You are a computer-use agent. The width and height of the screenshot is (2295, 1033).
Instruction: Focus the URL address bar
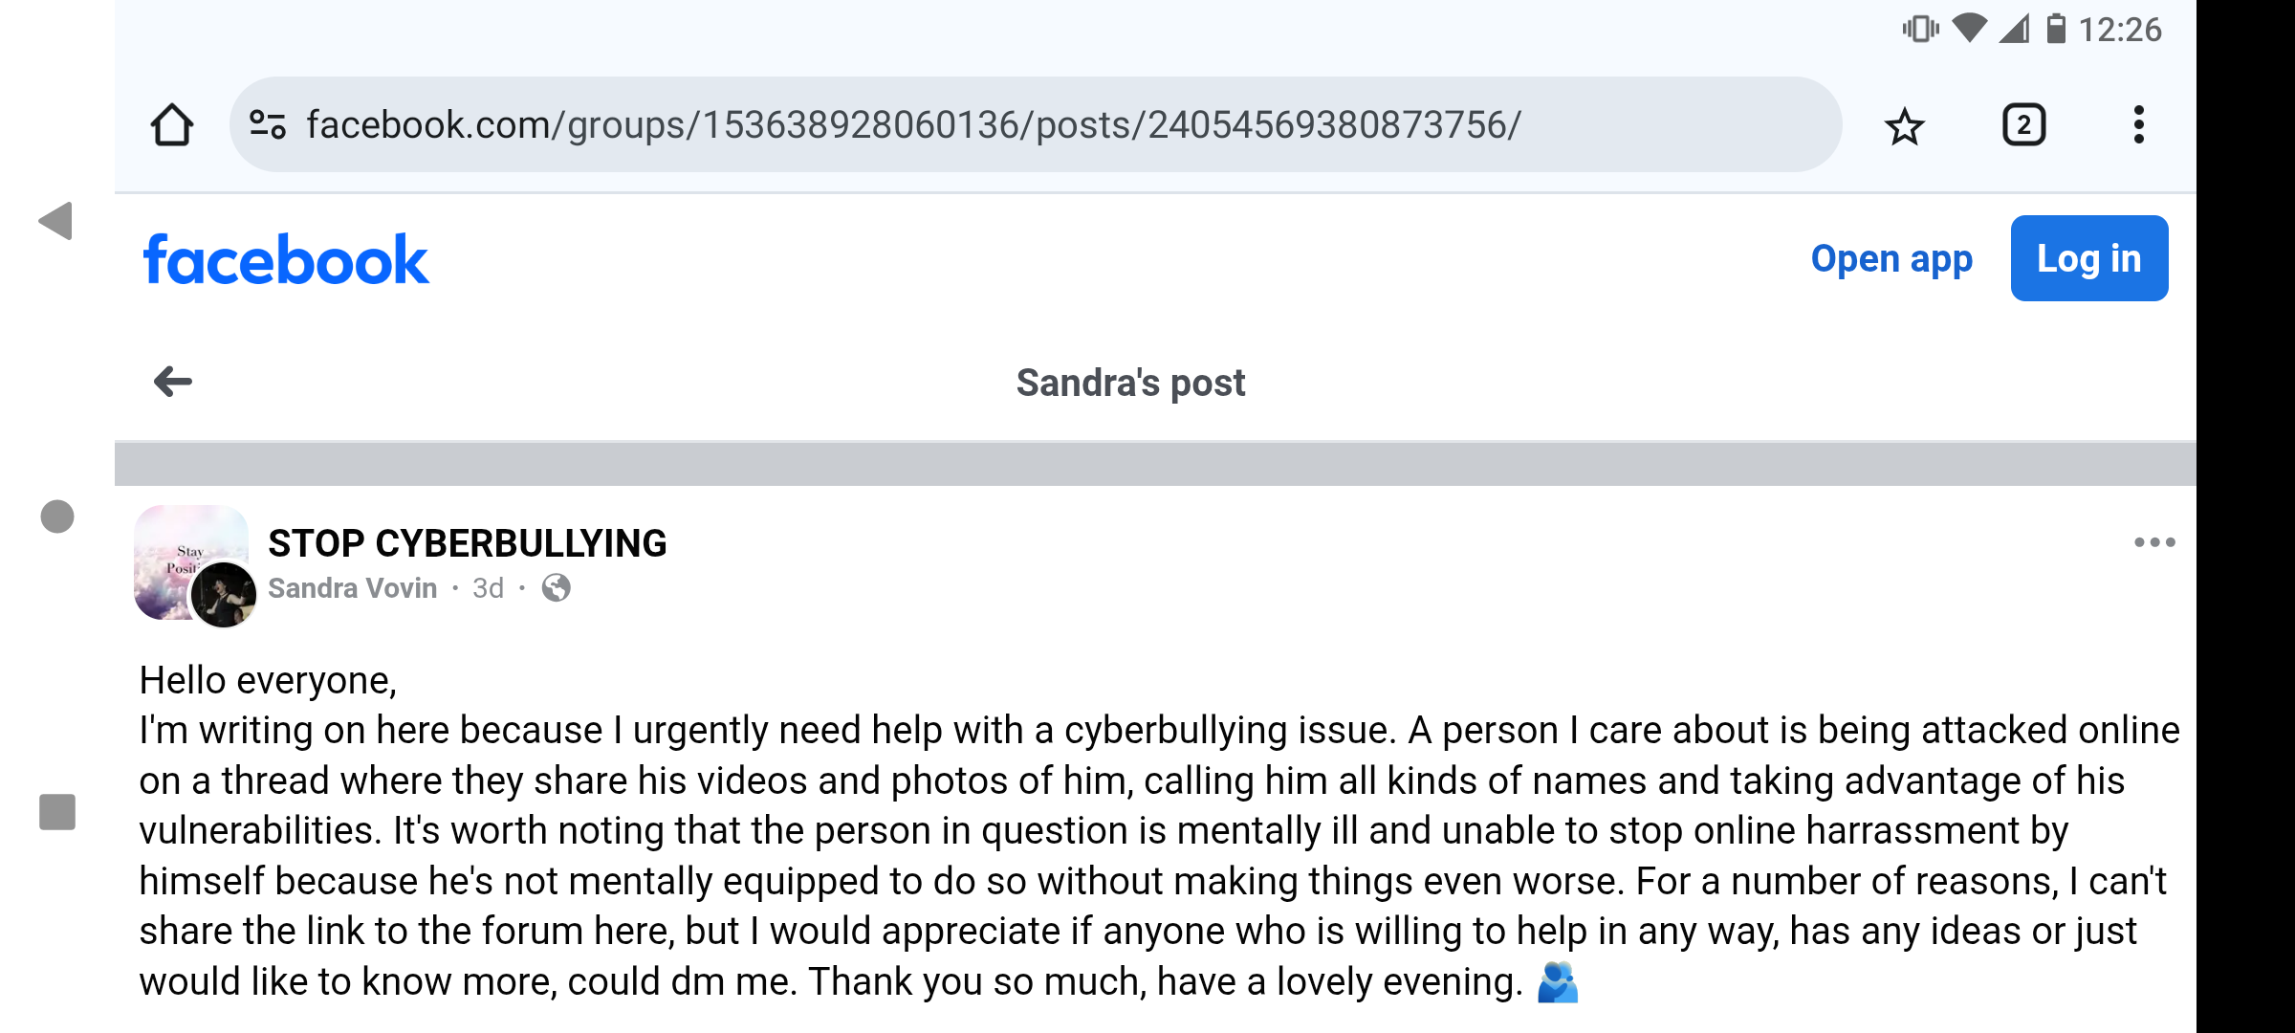[x=1036, y=124]
